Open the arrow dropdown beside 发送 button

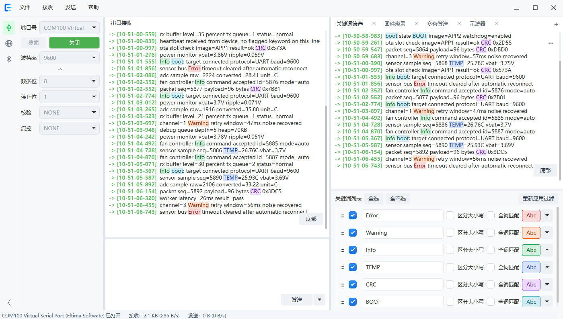coord(319,300)
